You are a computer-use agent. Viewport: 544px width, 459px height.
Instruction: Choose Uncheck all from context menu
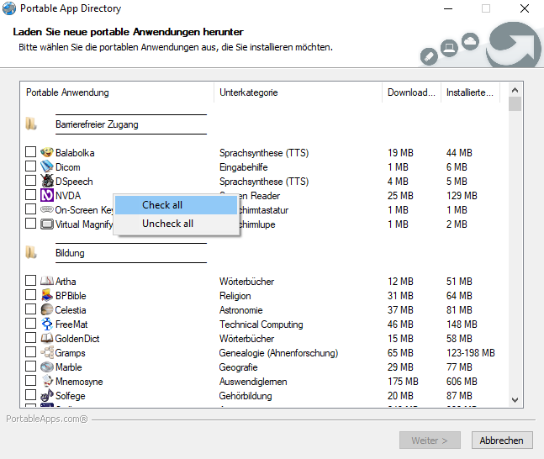tap(176, 224)
